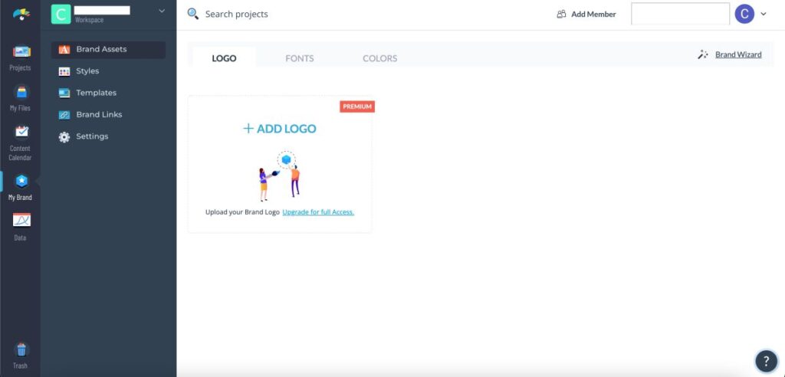Viewport: 785px width, 377px height.
Task: Click the Data label in left rail
Action: coord(20,238)
